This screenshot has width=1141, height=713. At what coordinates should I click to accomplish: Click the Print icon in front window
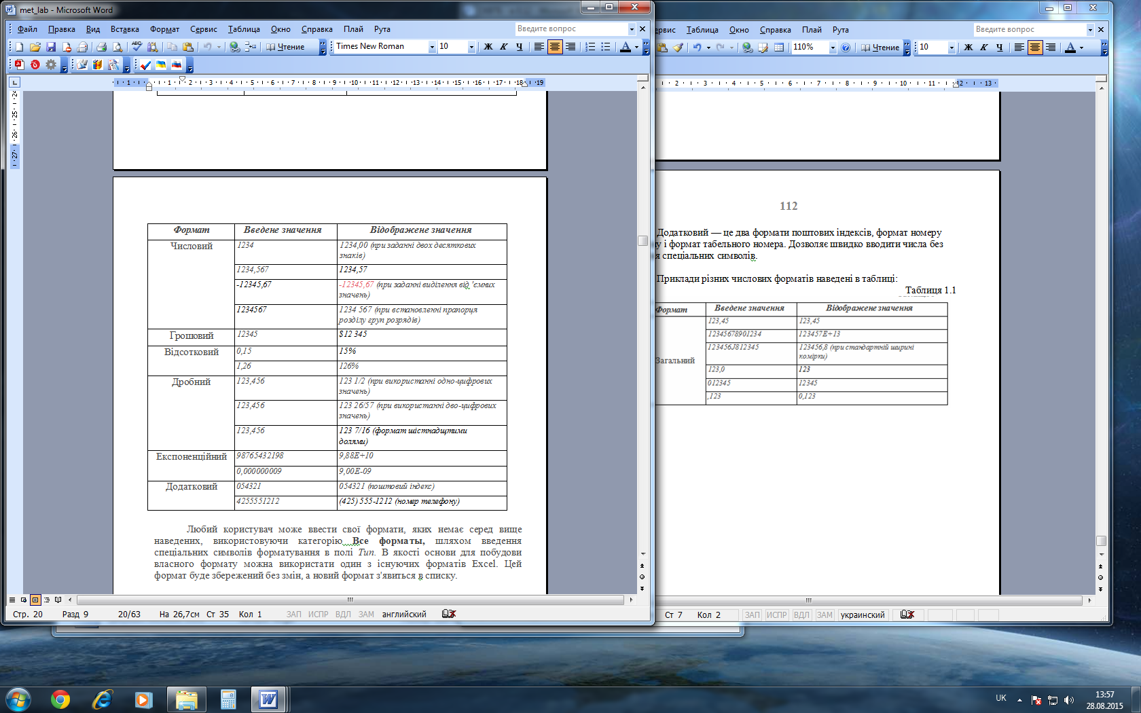[x=101, y=47]
